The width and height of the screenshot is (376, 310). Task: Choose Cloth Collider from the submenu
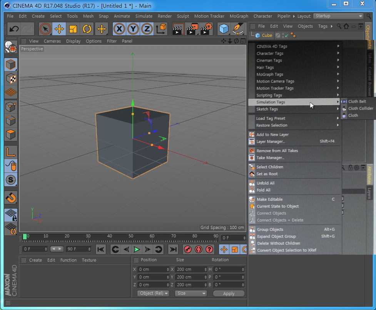358,108
